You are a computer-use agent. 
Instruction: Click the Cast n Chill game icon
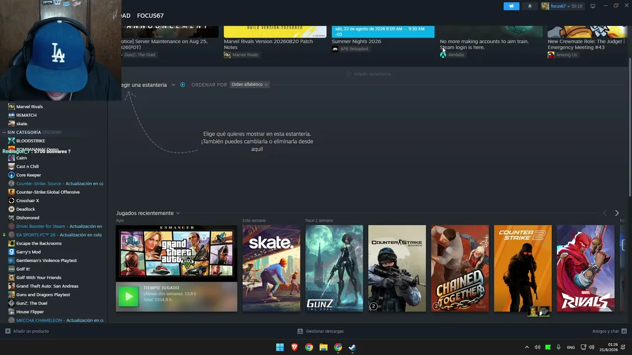[11, 166]
